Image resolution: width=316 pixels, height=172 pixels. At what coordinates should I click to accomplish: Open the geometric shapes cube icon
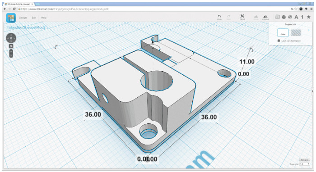[x=284, y=17]
